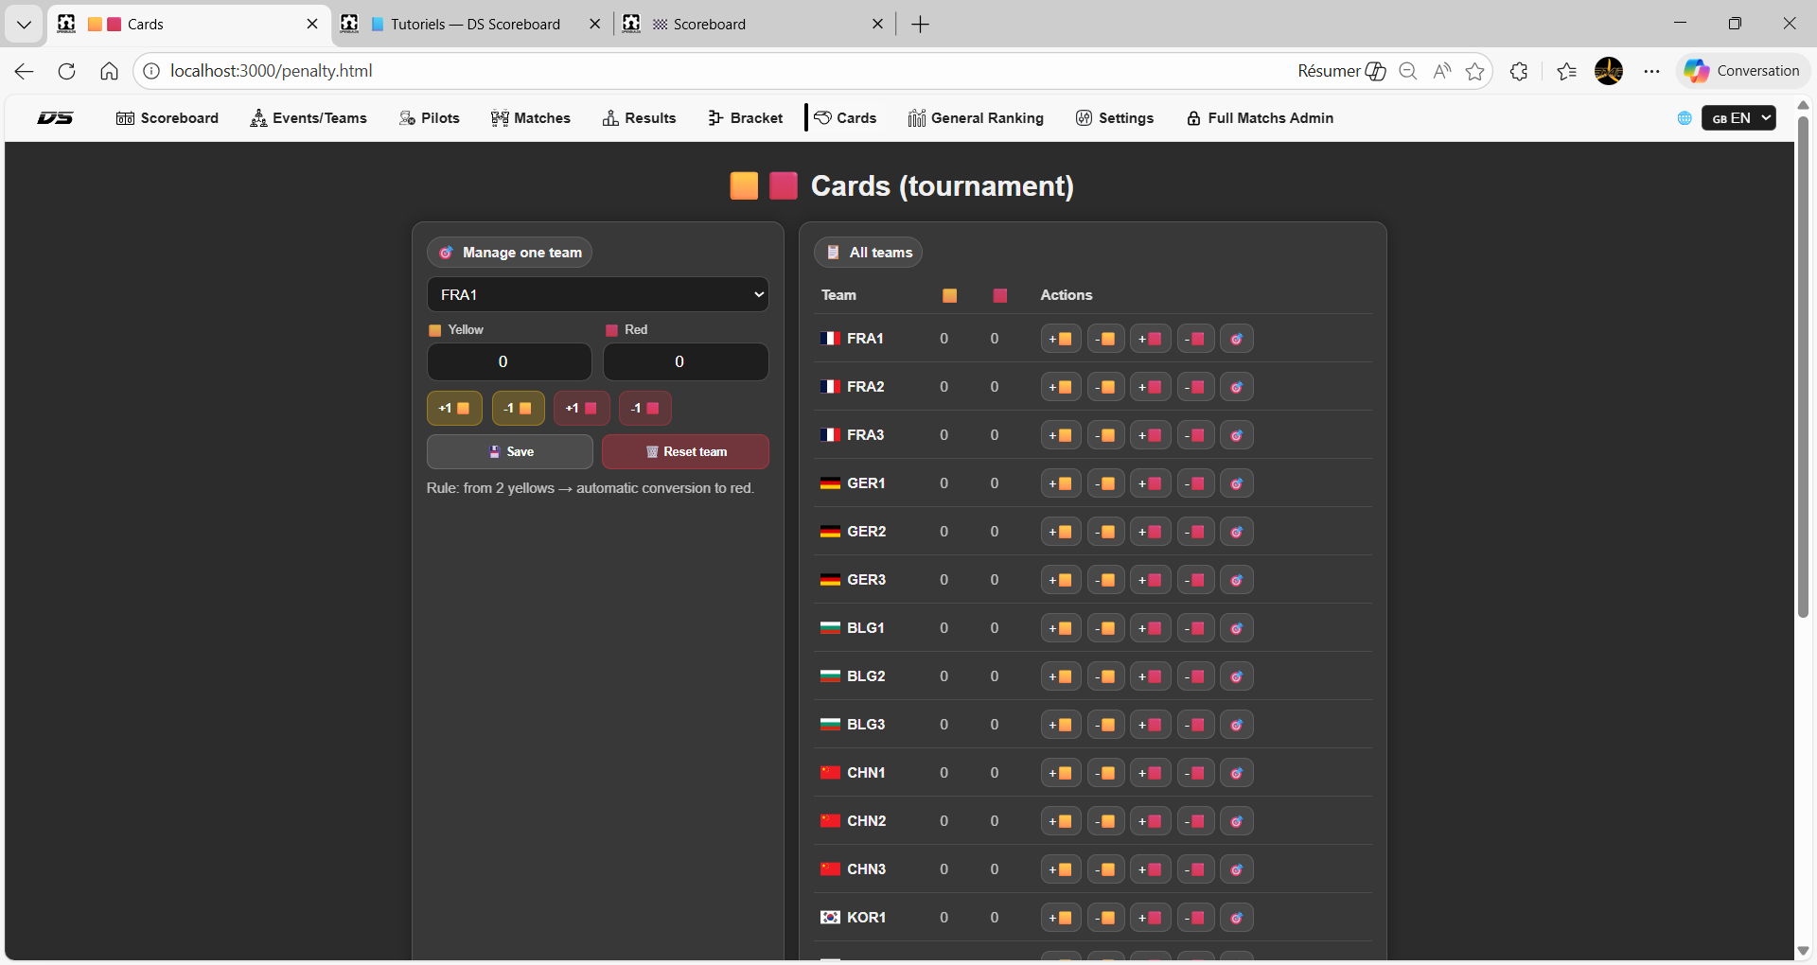Open the Bracket menu item
Viewport: 1817px width, 965px height.
746,118
